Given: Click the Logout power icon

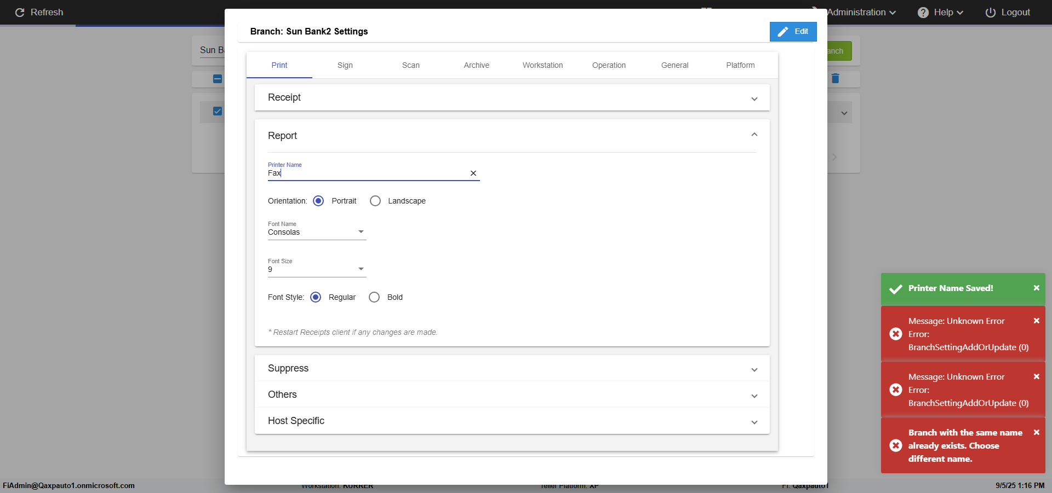Looking at the screenshot, I should coord(990,13).
